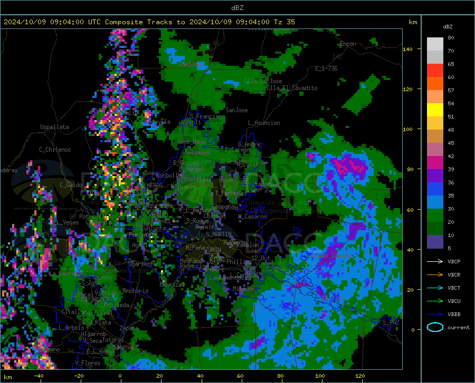This screenshot has width=475, height=383.
Task: Click the 'Clla.El_Cavadito' map label
Action: coord(292,88)
